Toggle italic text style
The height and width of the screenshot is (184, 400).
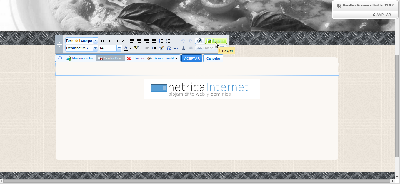click(x=109, y=41)
